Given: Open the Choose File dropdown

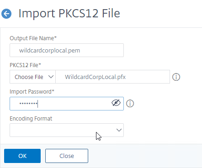Looking at the screenshot, I should 32,77.
